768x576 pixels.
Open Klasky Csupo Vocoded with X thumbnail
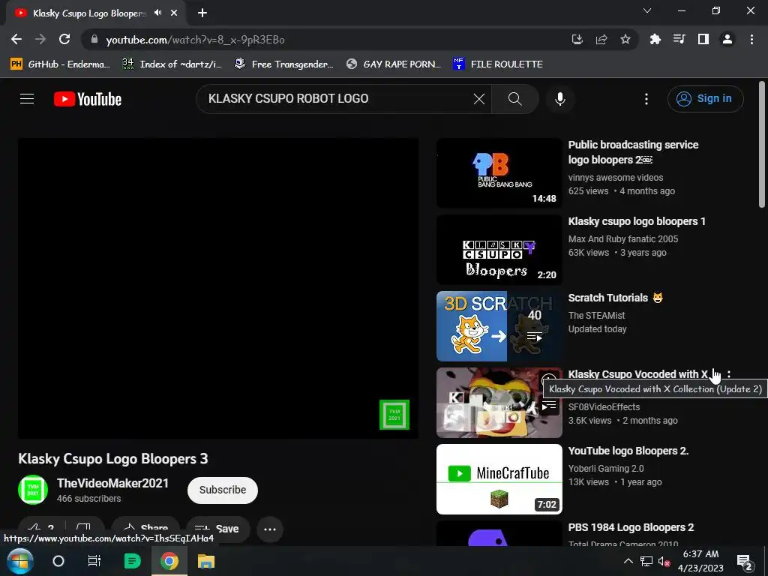(499, 403)
